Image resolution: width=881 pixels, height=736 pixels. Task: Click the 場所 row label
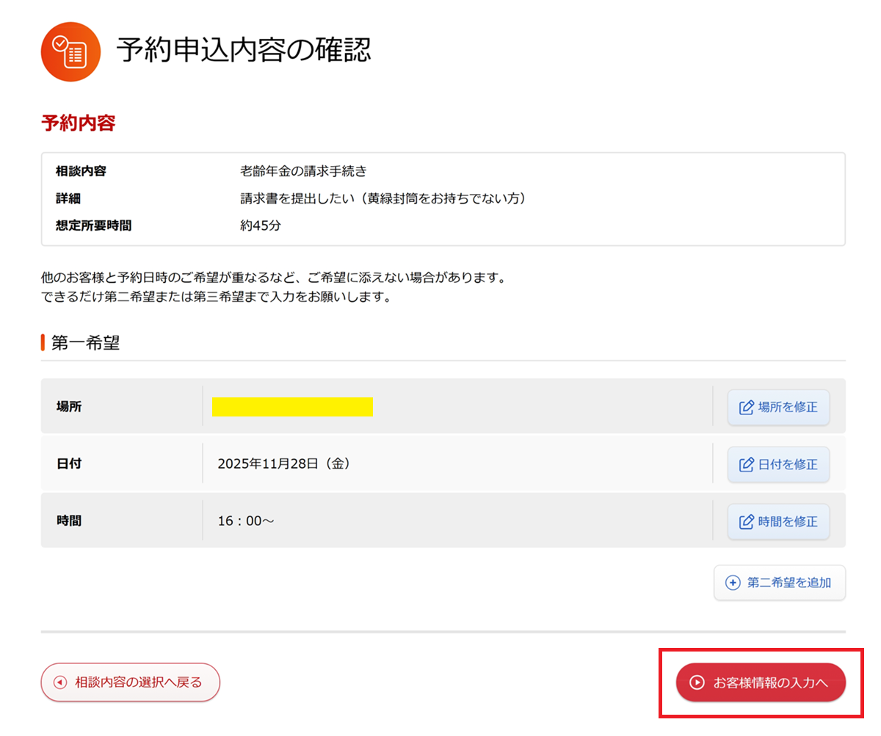(69, 407)
